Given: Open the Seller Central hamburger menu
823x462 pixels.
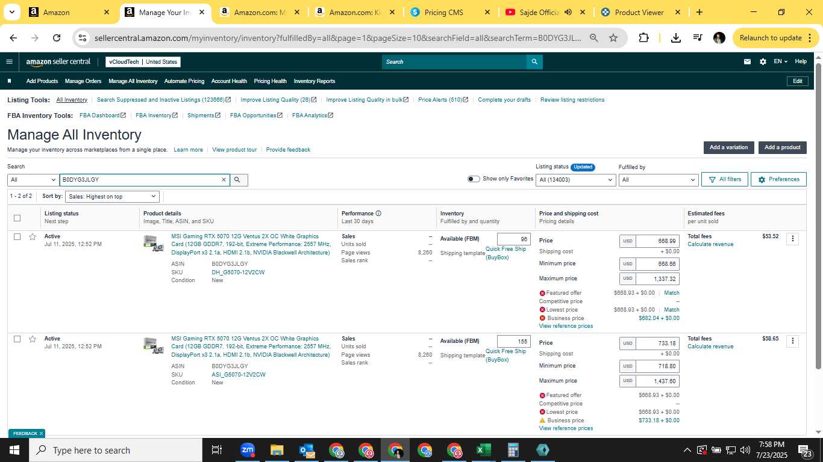Looking at the screenshot, I should point(9,61).
